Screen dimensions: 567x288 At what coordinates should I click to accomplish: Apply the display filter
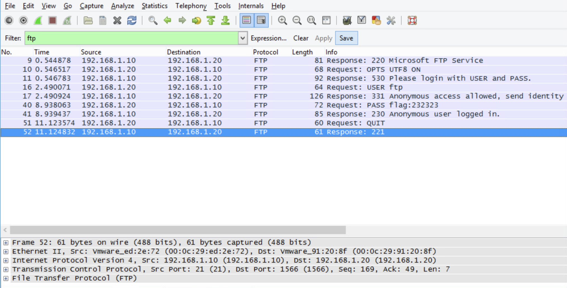(323, 38)
